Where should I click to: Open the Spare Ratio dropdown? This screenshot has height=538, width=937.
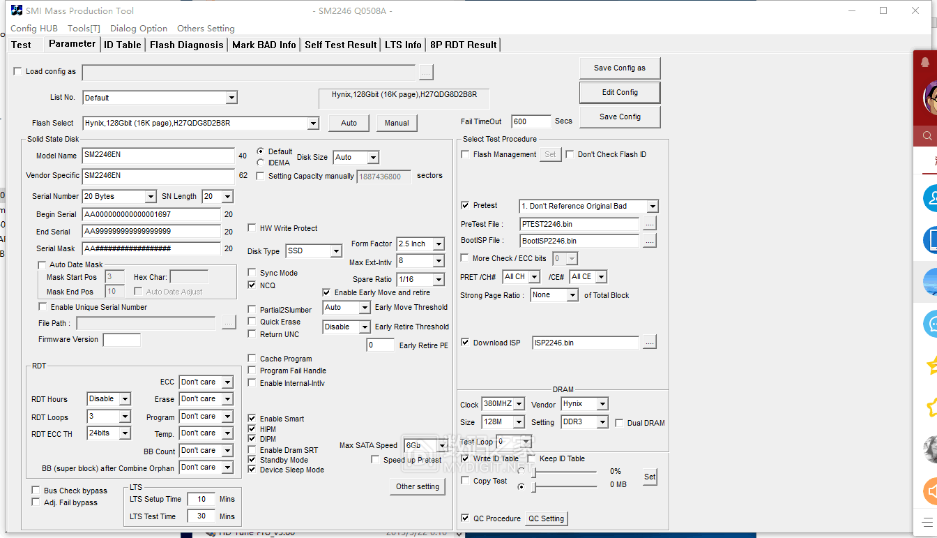click(x=439, y=280)
